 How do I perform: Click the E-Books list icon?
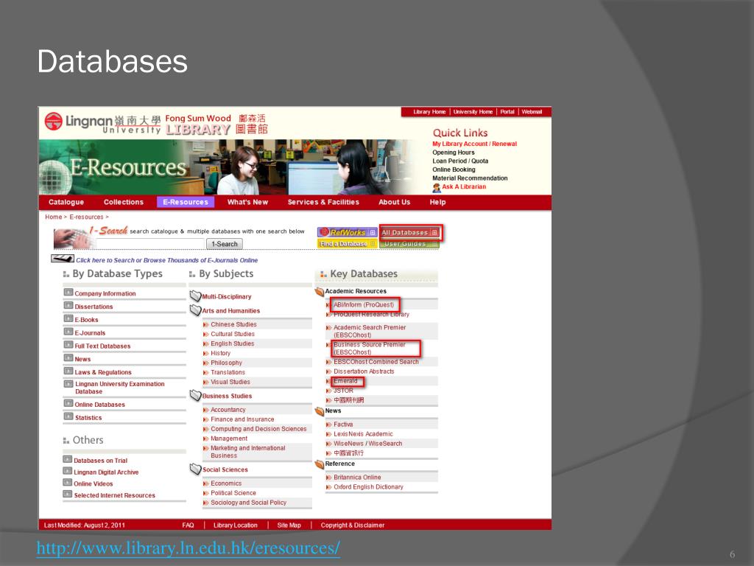pos(68,318)
